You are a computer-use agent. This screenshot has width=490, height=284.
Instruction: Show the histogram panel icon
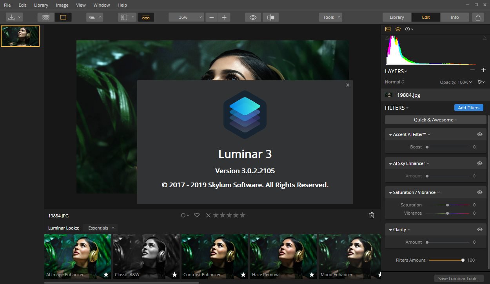[388, 29]
